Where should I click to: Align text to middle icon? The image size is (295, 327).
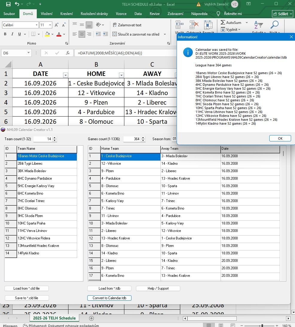[82, 25]
